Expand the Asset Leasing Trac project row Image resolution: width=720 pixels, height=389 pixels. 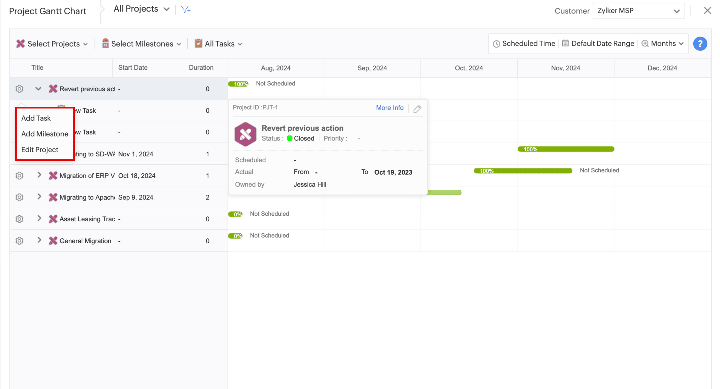pos(39,218)
